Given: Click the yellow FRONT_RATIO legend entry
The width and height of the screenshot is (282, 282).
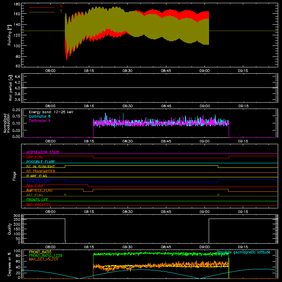Looking at the screenshot, I should (x=40, y=252).
